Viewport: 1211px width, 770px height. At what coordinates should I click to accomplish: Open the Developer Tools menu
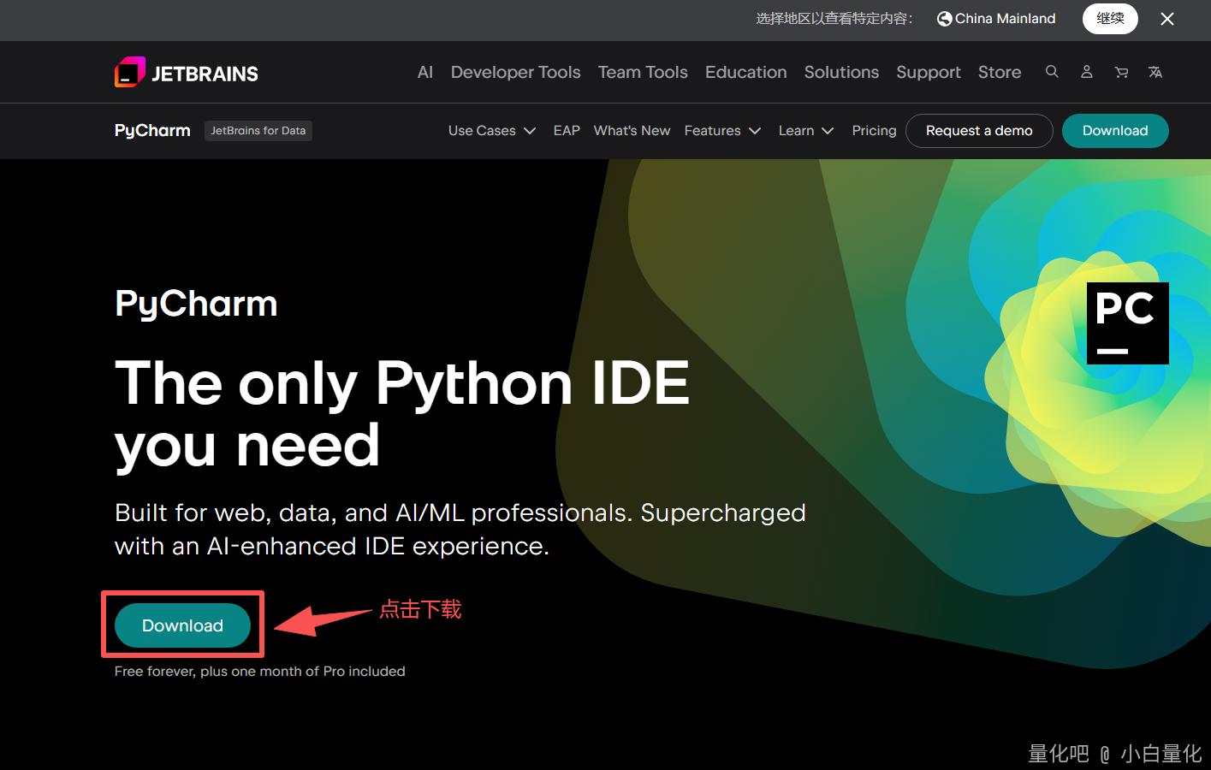coord(515,73)
